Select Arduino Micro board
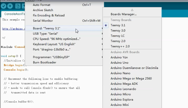Screen dimensions: 188x108 pyautogui.click(x=132, y=94)
